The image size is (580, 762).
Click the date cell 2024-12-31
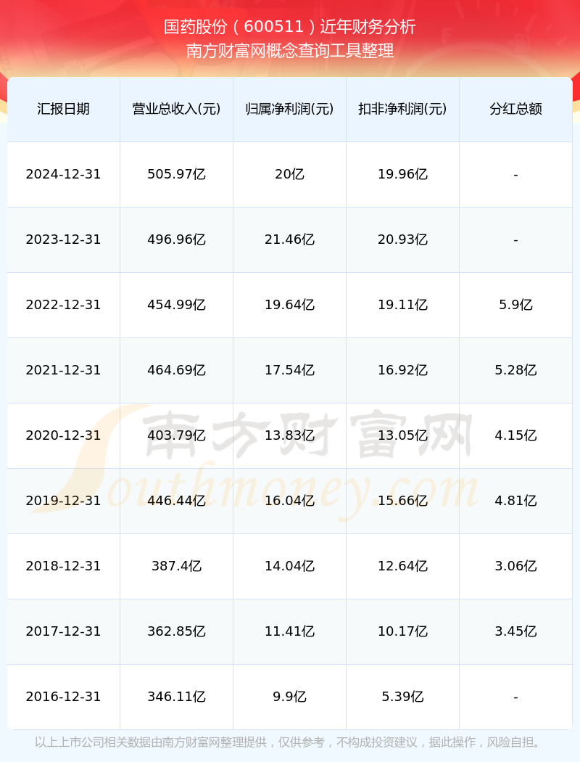pos(64,174)
